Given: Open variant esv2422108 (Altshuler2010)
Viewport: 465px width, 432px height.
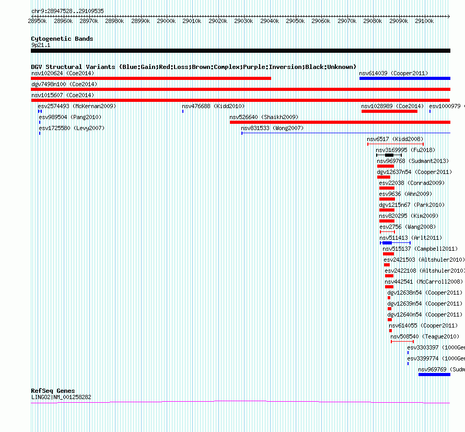Looking at the screenshot, I should (x=425, y=271).
